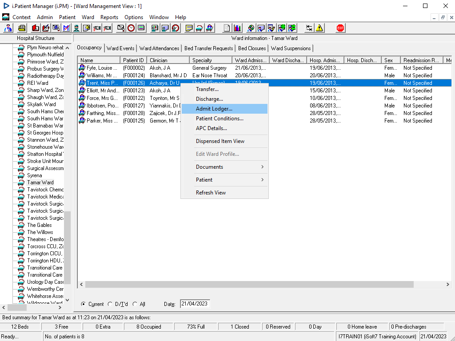The image size is (455, 341).
Task: Select the patient row Parker, Miss
Action: pos(264,121)
